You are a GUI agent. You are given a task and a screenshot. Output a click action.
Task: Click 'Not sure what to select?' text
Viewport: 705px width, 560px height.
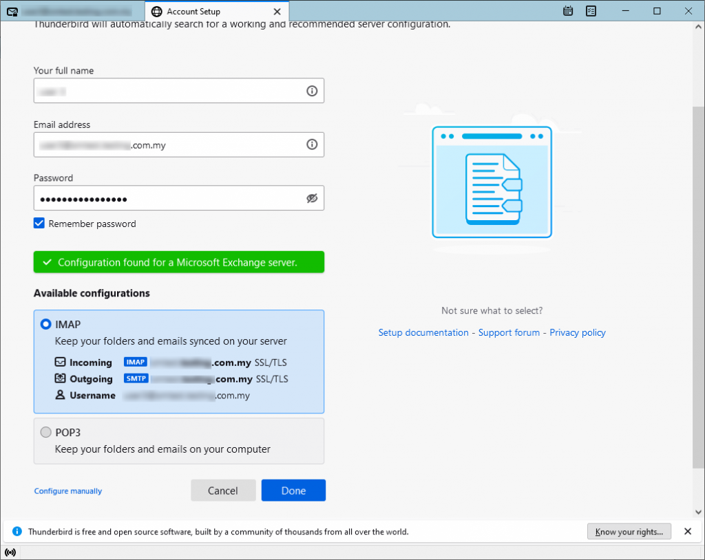[492, 310]
